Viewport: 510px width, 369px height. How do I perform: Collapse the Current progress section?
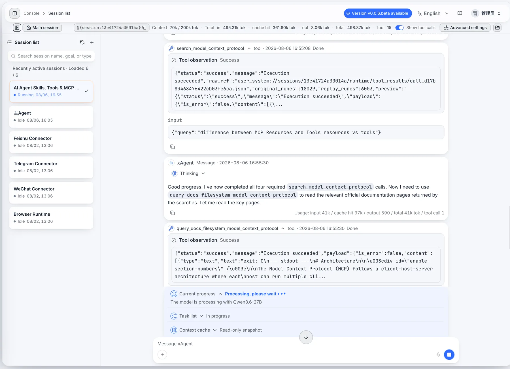(x=220, y=294)
